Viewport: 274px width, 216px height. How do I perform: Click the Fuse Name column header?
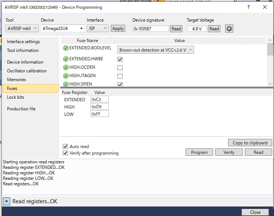pyautogui.click(x=88, y=41)
